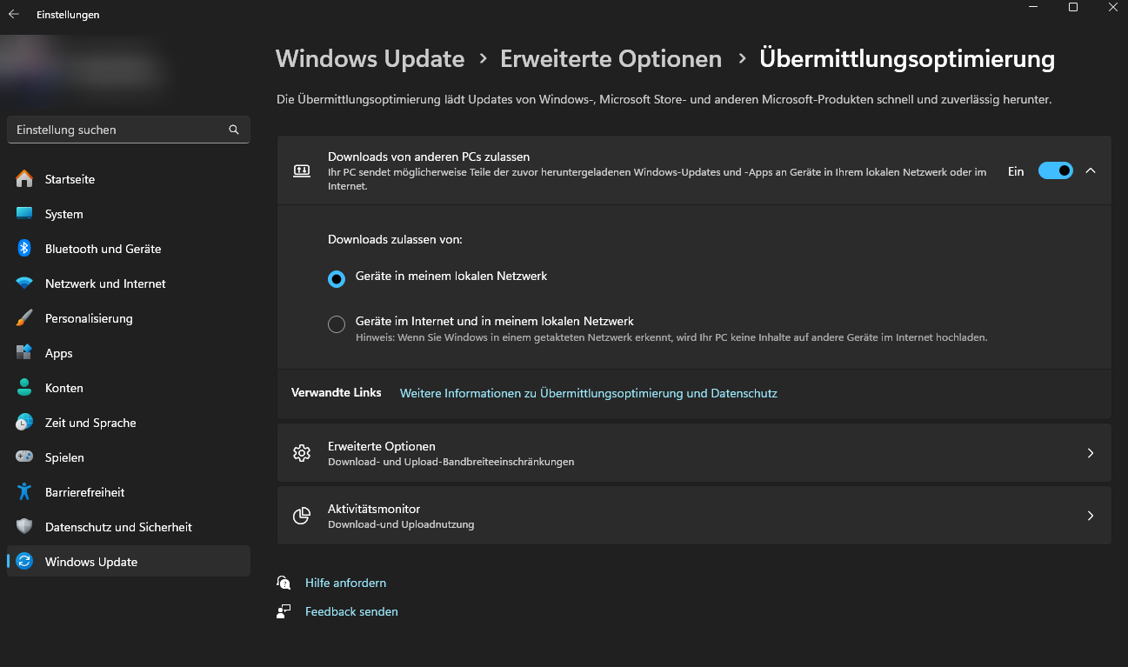This screenshot has height=667, width=1128.
Task: Click the back arrow in title bar
Action: point(14,15)
